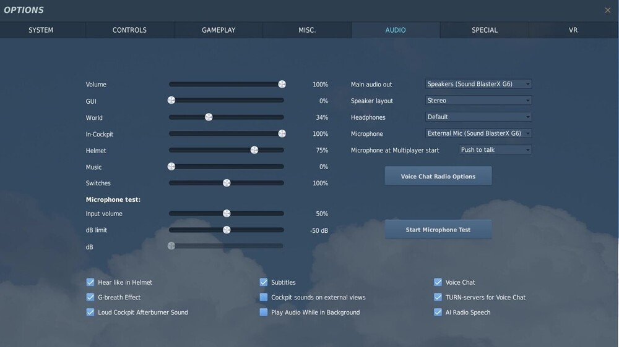Screen dimensions: 619x347
Task: Expand the Speaker layout dropdown
Action: pos(478,101)
